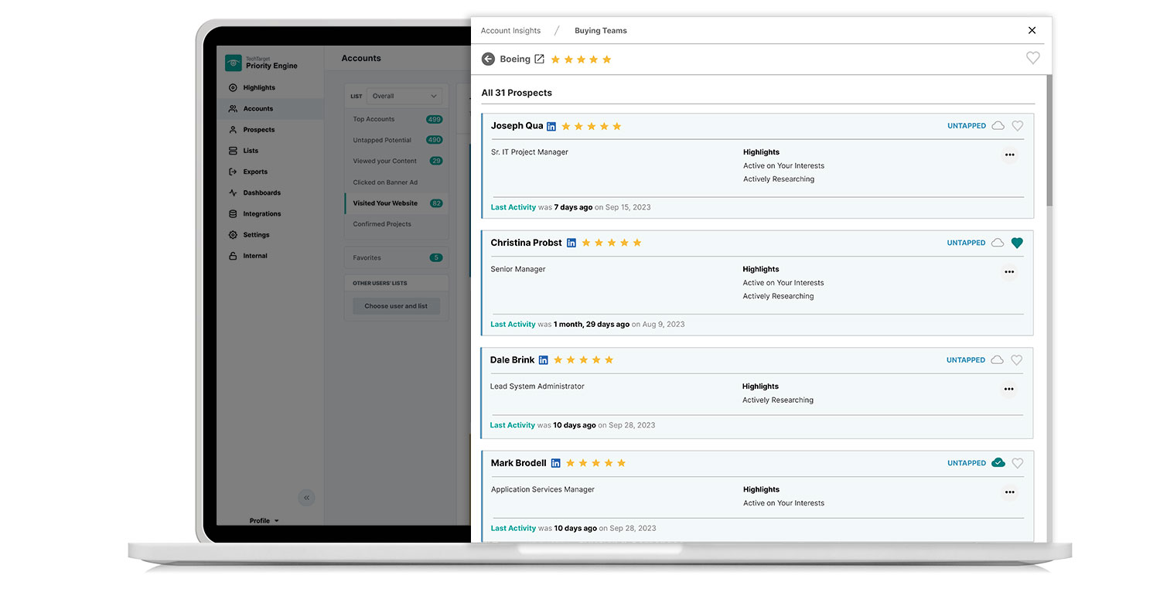Close the Account Insights panel
The height and width of the screenshot is (589, 1160).
click(1032, 30)
